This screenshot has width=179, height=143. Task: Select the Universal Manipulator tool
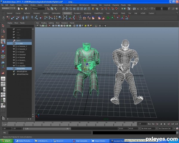[x=3, y=57]
